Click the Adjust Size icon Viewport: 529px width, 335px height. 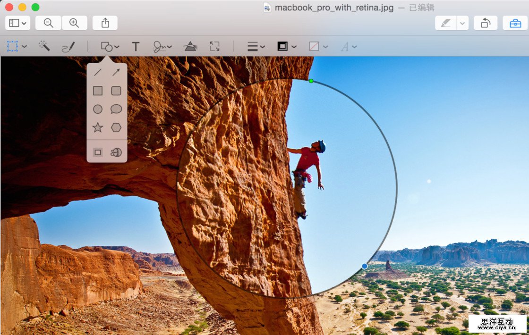point(214,46)
